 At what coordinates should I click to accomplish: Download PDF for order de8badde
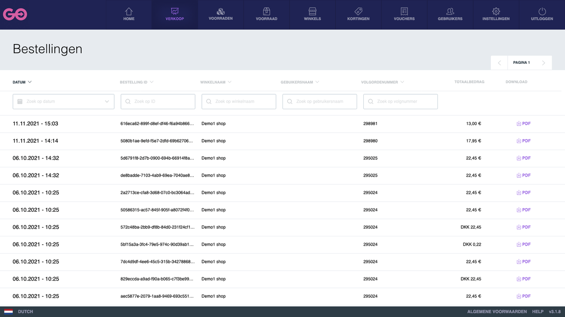pyautogui.click(x=524, y=175)
